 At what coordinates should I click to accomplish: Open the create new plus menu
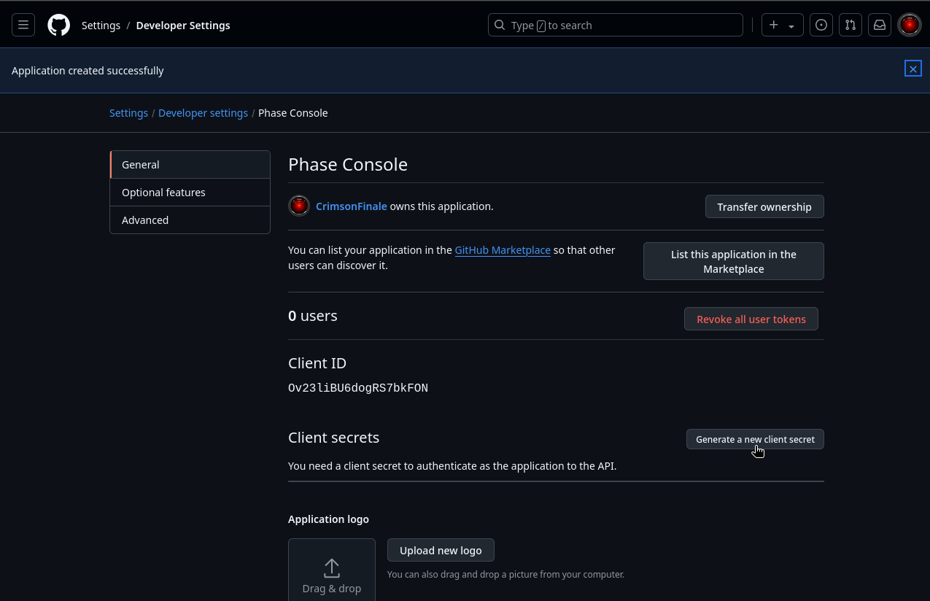pos(783,25)
